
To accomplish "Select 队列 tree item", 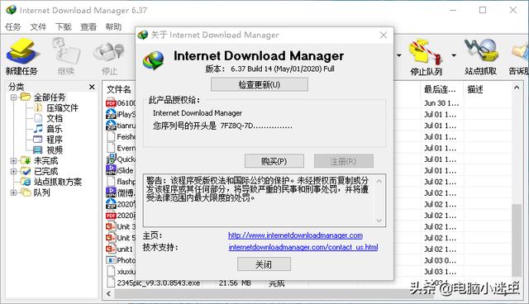I will 42,192.
